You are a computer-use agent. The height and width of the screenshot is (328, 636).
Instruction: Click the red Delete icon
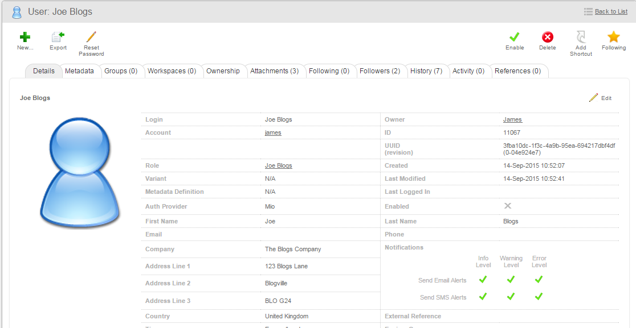[x=547, y=38]
